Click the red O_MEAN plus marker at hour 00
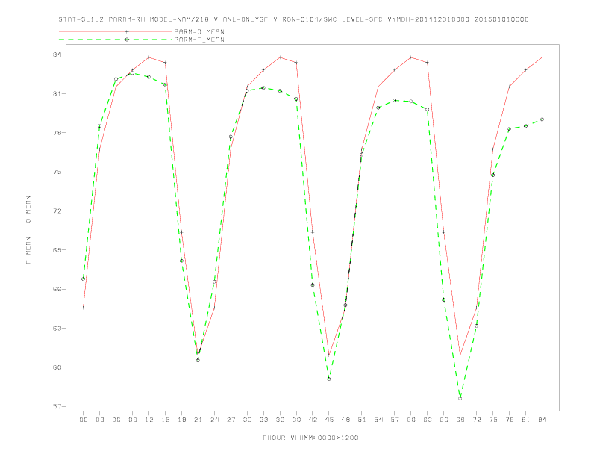 tap(84, 308)
